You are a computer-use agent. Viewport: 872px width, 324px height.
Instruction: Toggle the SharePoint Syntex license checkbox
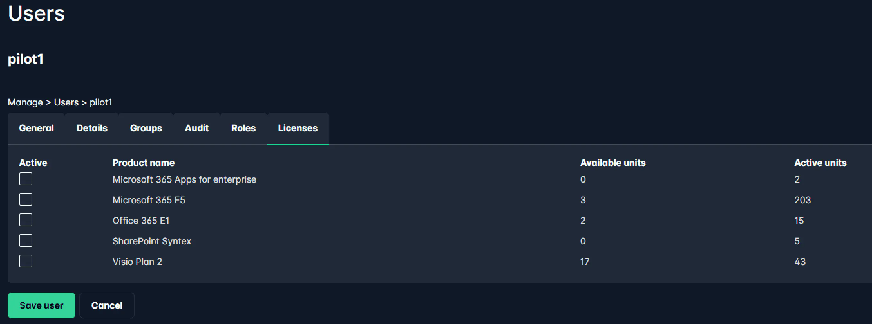coord(26,240)
